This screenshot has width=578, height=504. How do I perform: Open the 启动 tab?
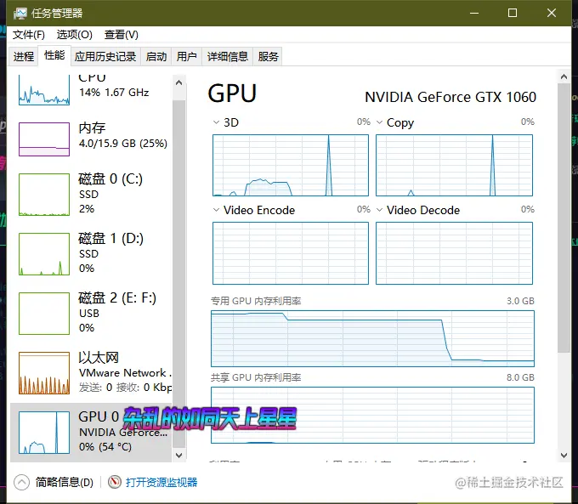pos(156,56)
